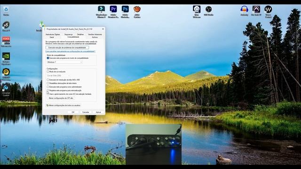Open the manual compatibility settings help link
Image resolution: width=301 pixels, height=169 pixels.
70,51
